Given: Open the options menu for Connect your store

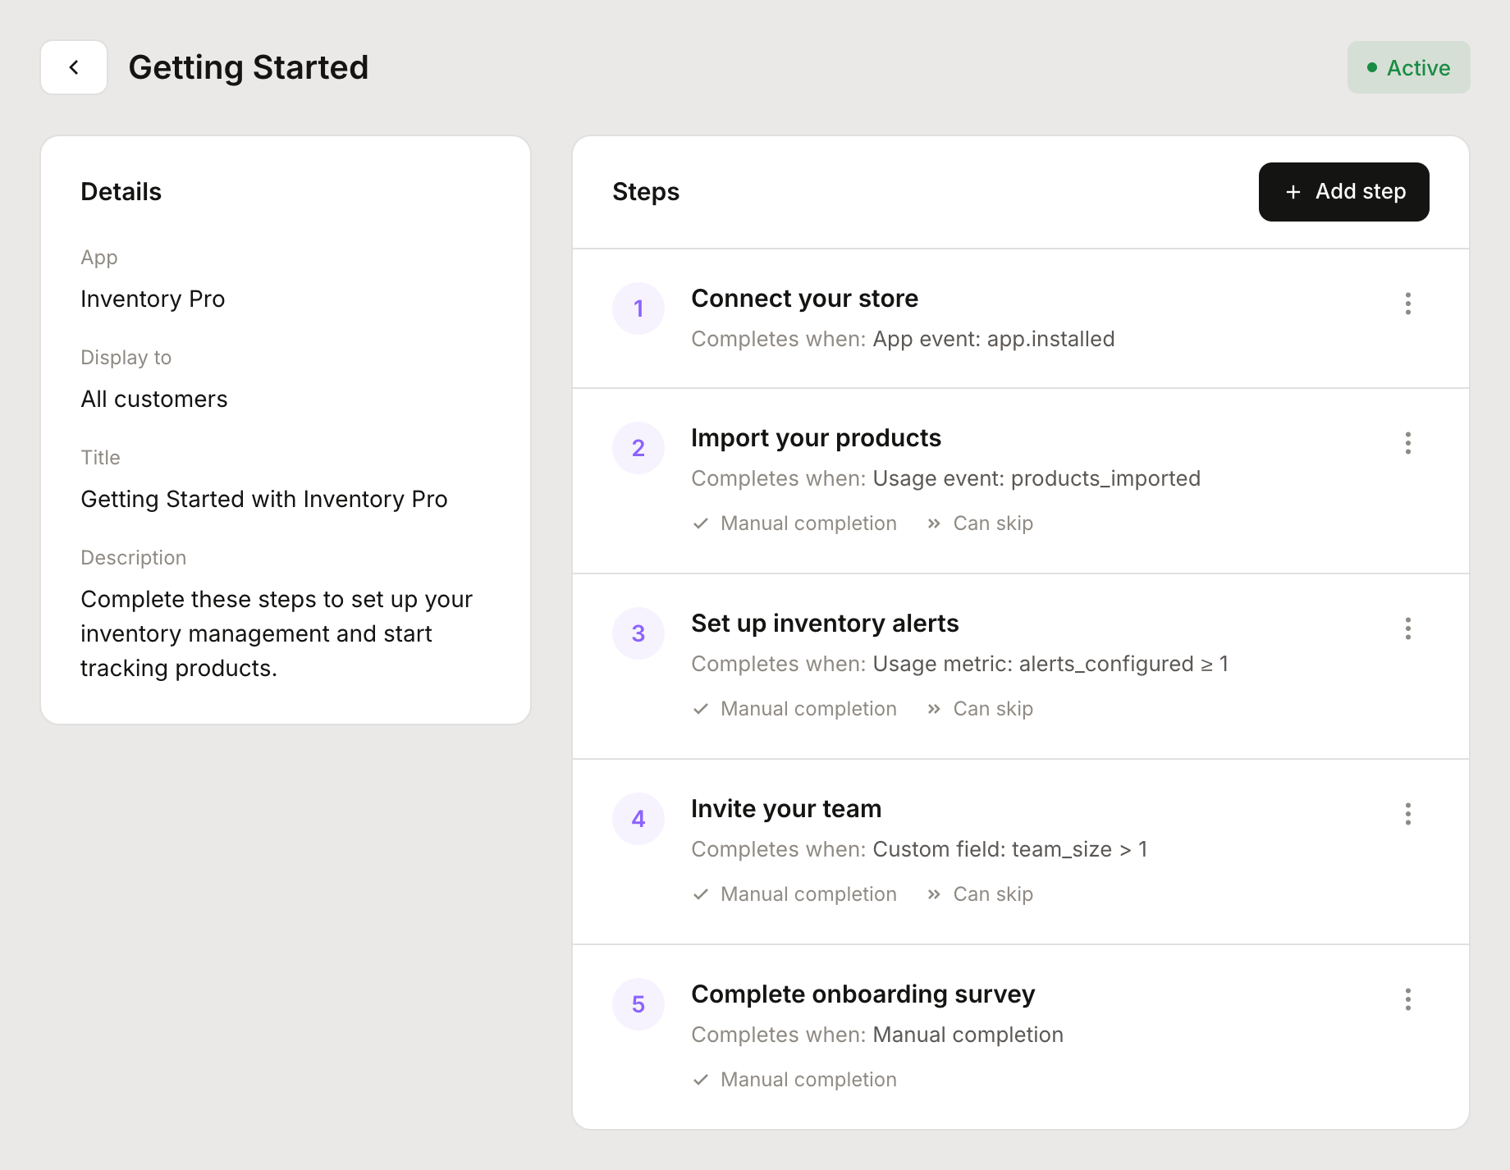Looking at the screenshot, I should 1407,304.
